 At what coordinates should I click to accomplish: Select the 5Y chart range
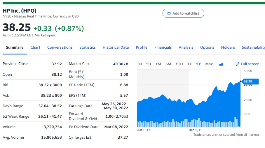[198, 64]
